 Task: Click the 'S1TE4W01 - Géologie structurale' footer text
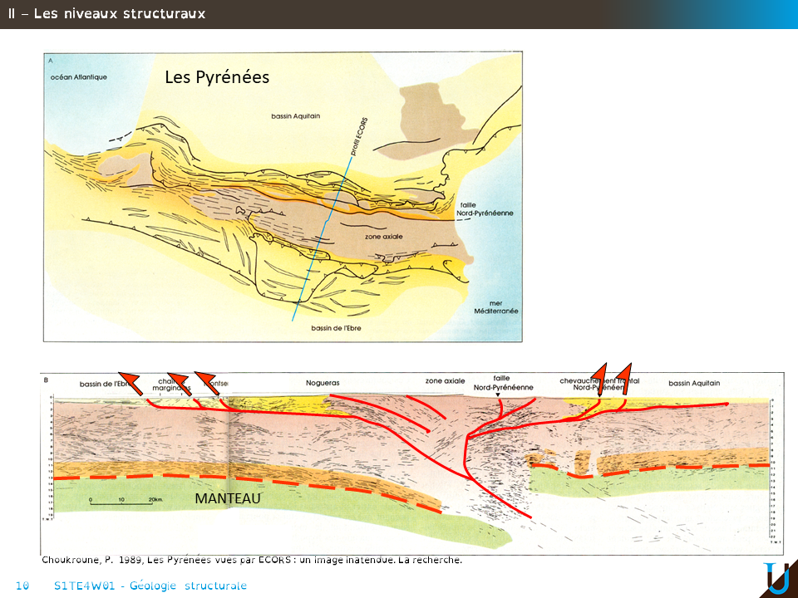(150, 586)
